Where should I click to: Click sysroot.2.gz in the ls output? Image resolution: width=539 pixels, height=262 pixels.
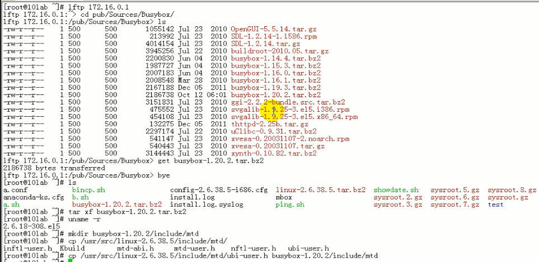point(398,197)
